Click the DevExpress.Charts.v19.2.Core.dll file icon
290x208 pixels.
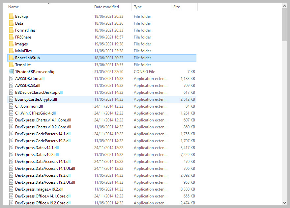[11, 127]
